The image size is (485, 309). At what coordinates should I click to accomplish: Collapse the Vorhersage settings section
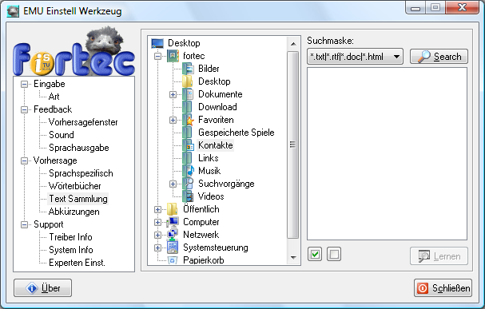point(24,160)
